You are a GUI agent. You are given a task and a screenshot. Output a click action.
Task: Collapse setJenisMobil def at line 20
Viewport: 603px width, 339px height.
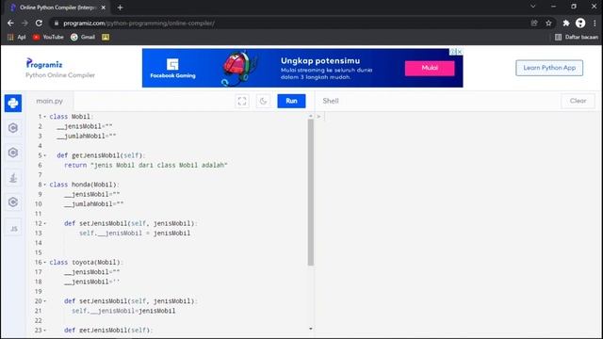click(45, 301)
